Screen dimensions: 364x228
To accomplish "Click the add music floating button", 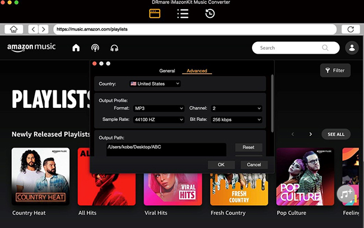I will click(x=346, y=194).
